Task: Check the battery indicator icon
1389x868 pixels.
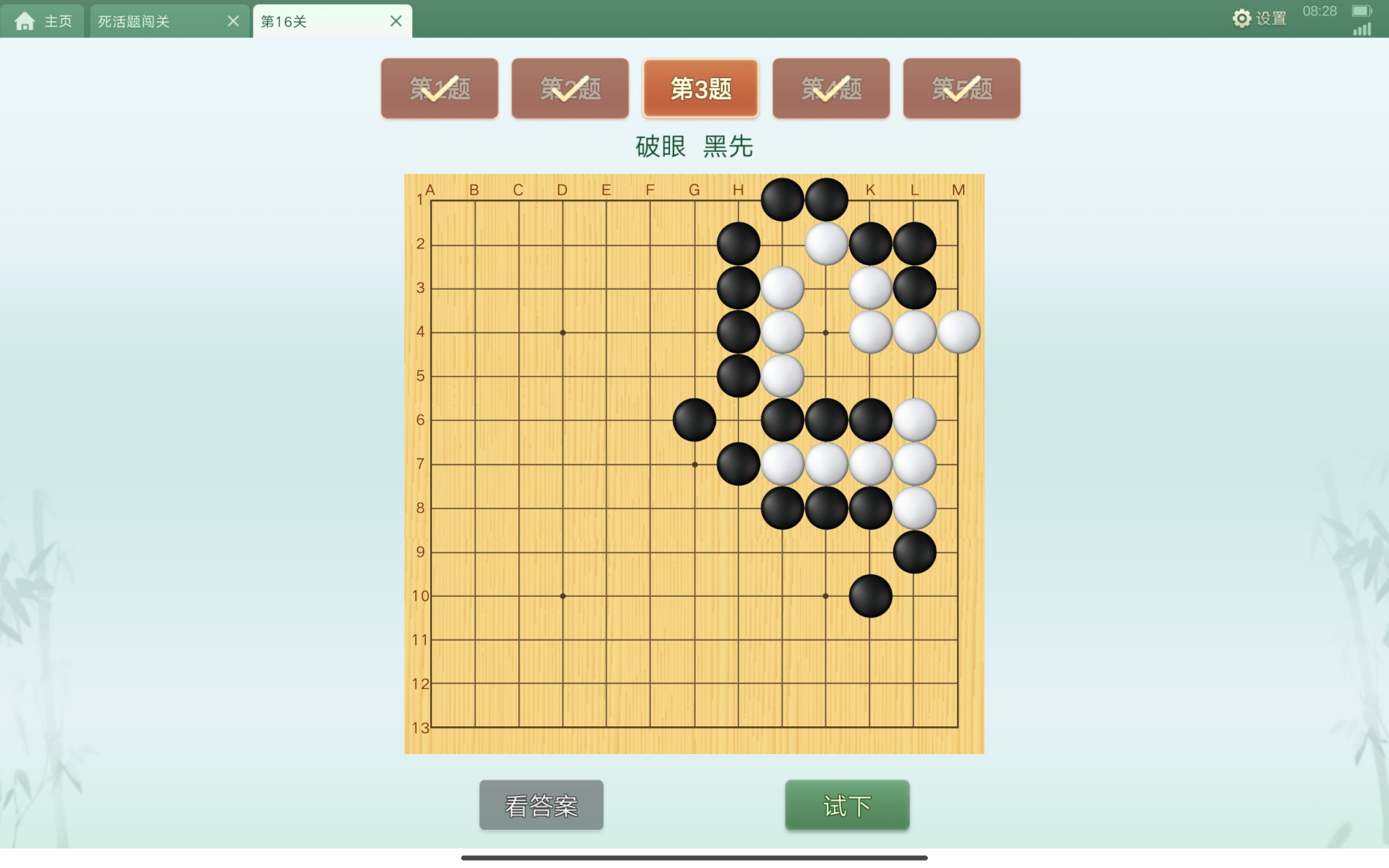Action: pos(1361,11)
